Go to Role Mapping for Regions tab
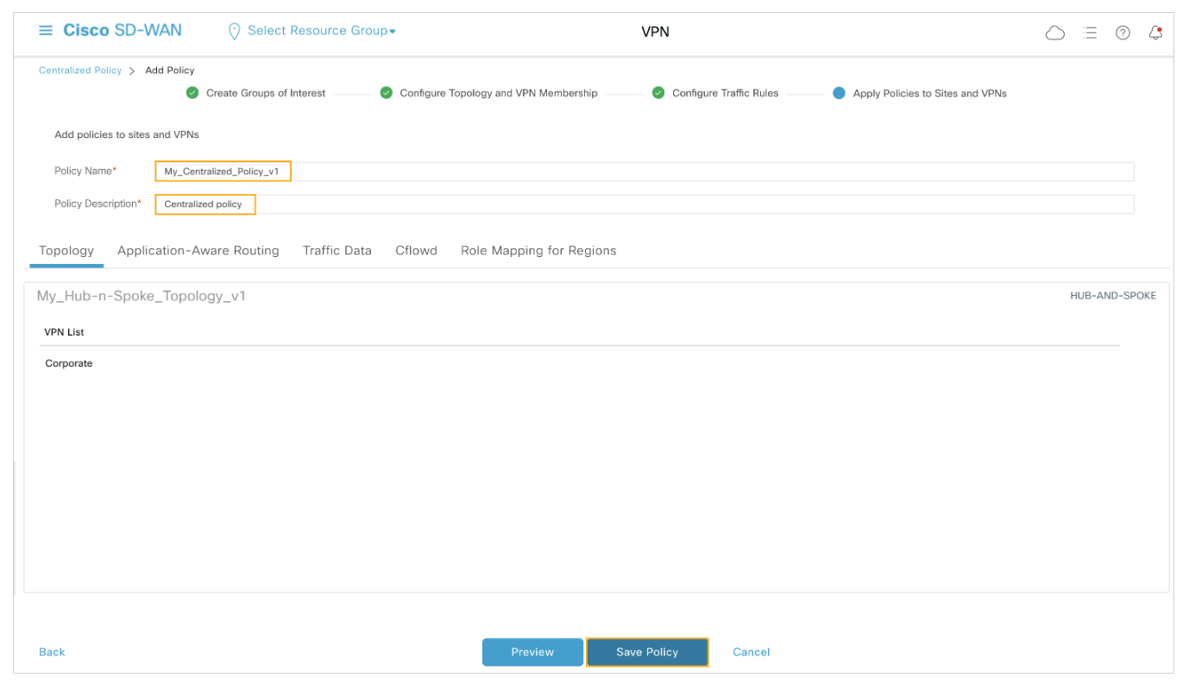The width and height of the screenshot is (1189, 684). tap(538, 251)
